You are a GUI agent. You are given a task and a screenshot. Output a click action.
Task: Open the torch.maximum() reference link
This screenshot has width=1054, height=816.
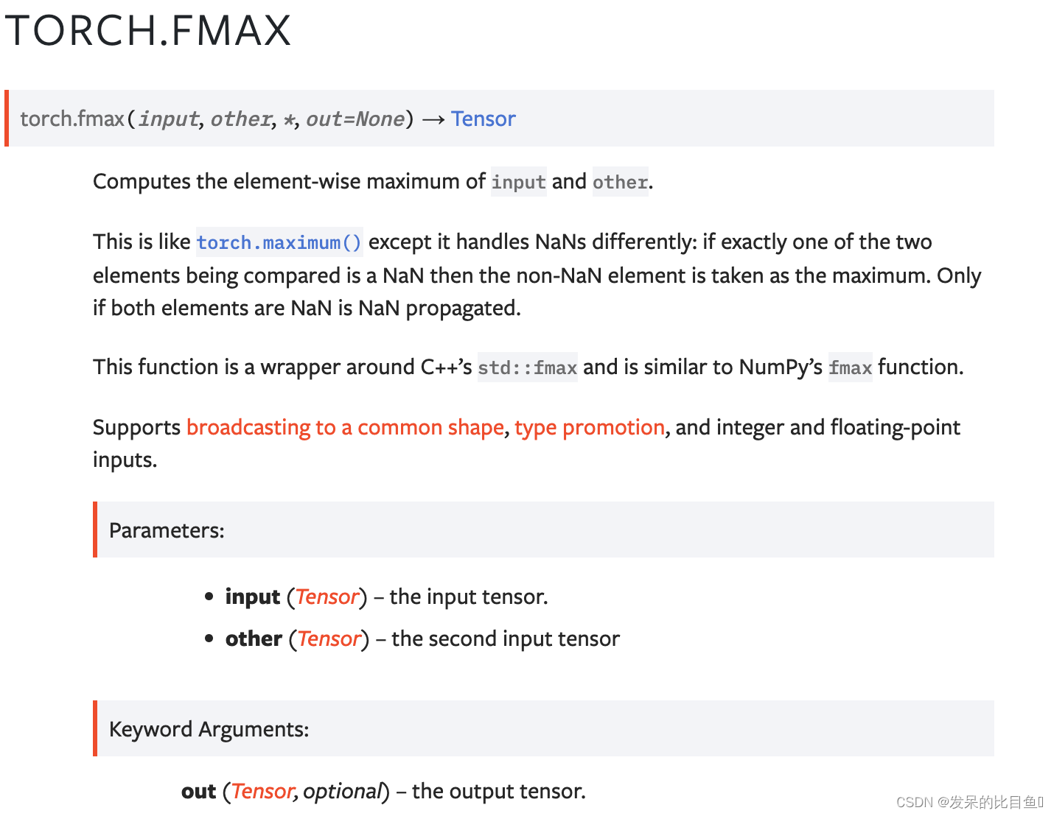[279, 242]
